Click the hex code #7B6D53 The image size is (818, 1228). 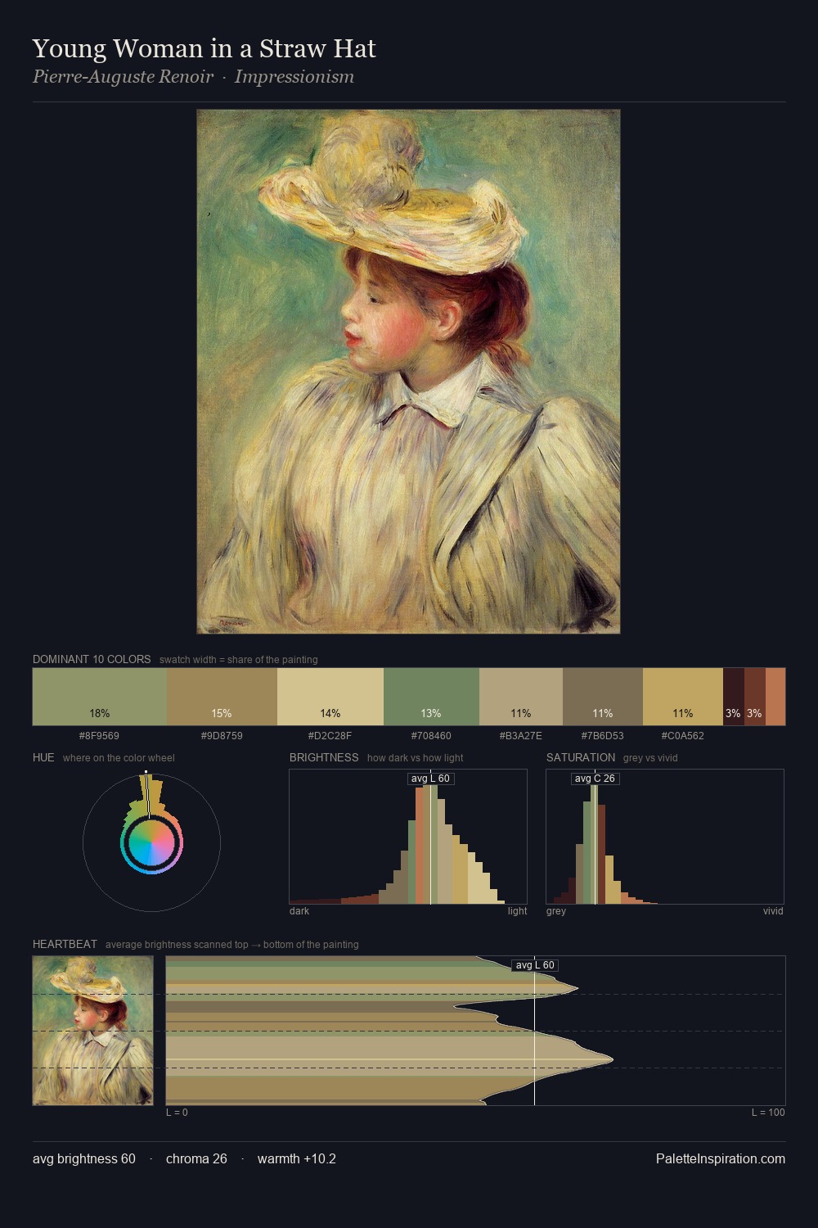(603, 736)
